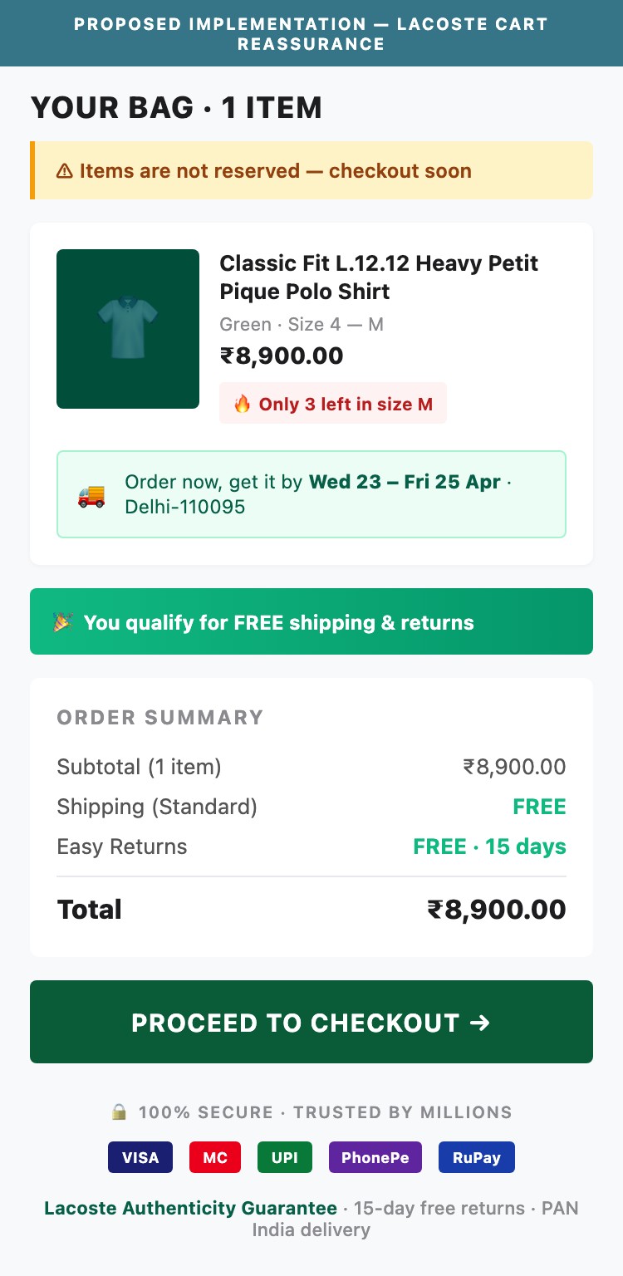Click the Proposed Implementation header bar
This screenshot has width=623, height=1276.
click(311, 33)
